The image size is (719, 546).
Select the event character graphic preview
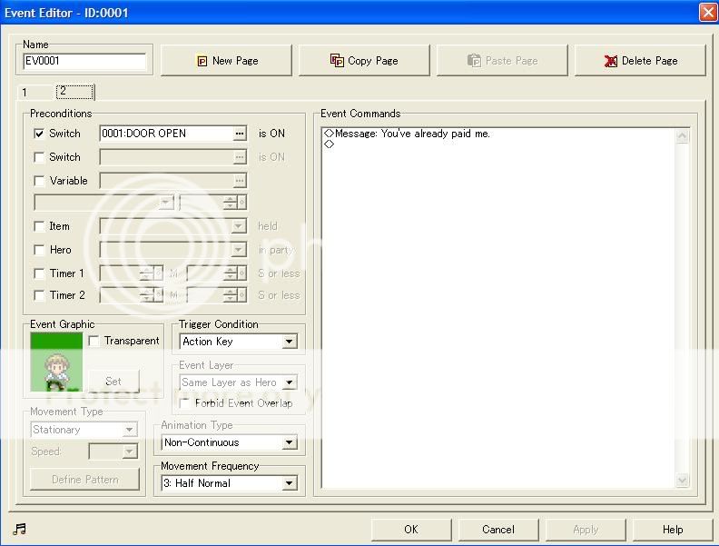(x=56, y=362)
